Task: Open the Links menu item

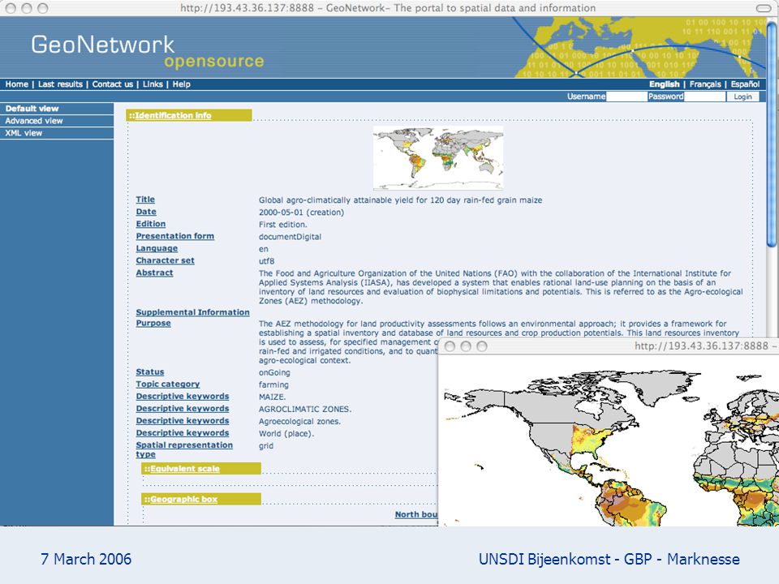Action: tap(153, 84)
